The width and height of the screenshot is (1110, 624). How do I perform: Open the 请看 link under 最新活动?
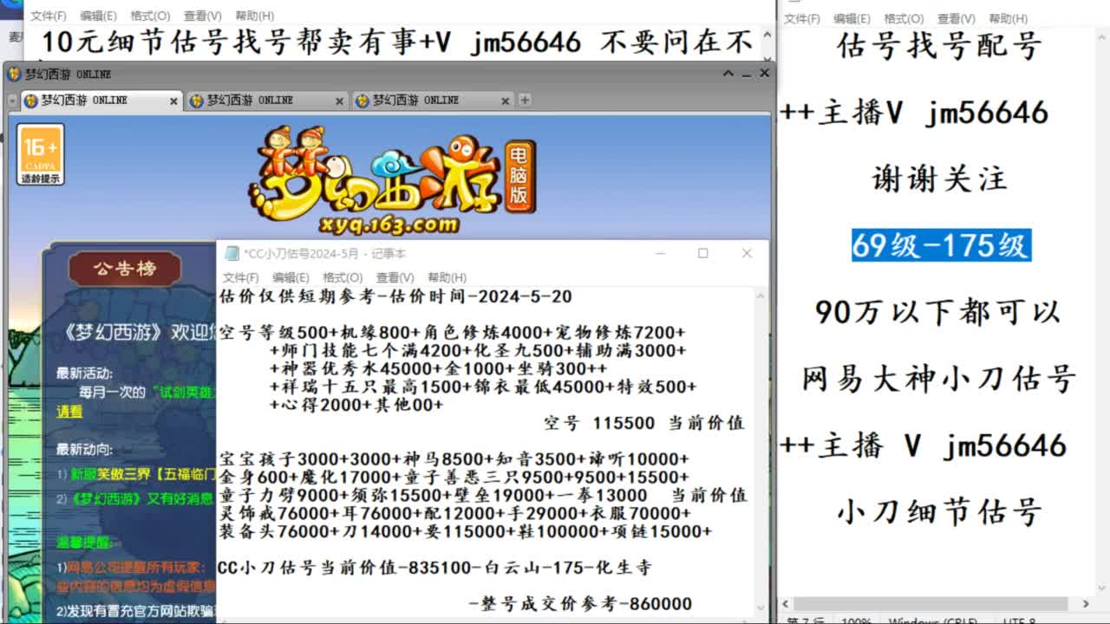tap(69, 412)
